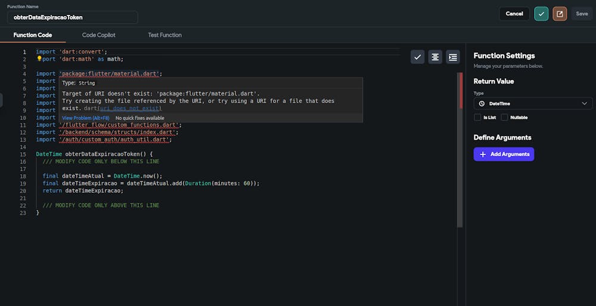Expand the Type dropdown chevron arrow
Screen dimensions: 596x306
point(584,104)
